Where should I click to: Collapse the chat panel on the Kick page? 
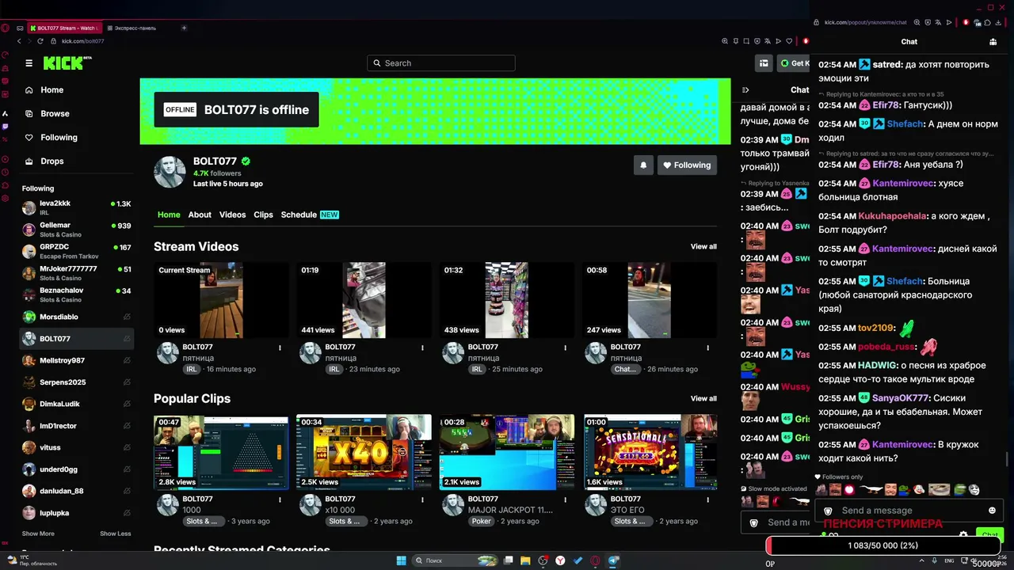(745, 90)
